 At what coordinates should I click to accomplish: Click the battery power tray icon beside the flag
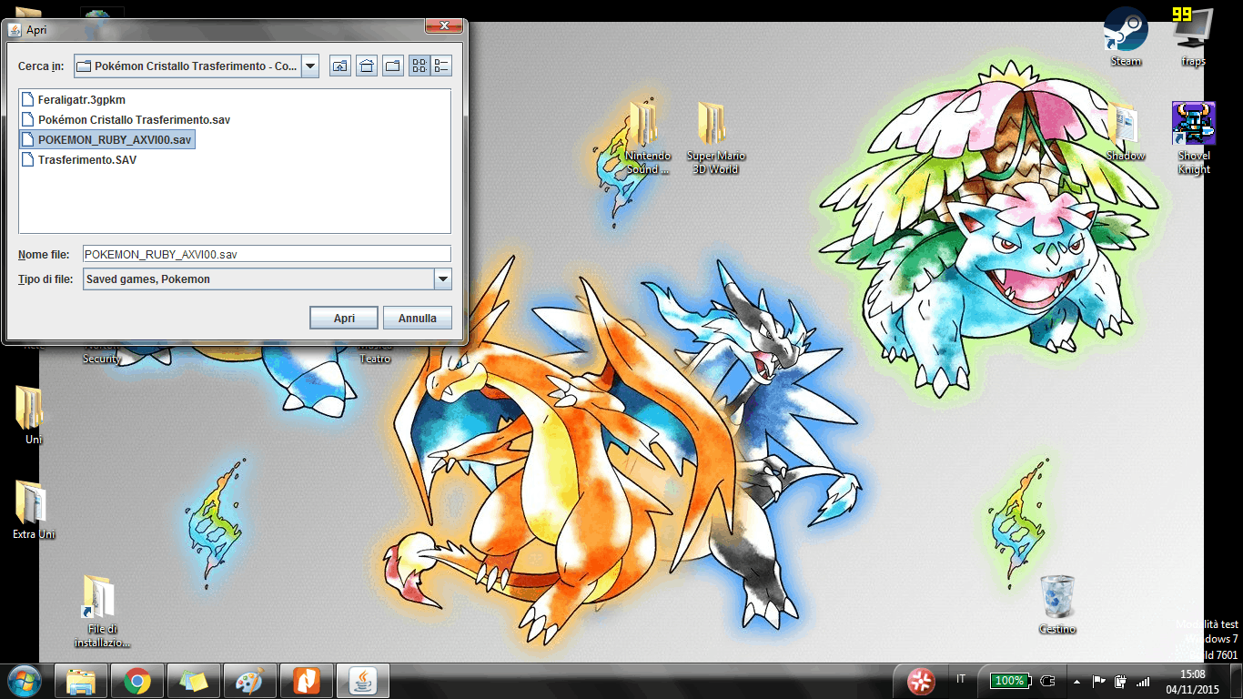(x=1121, y=681)
